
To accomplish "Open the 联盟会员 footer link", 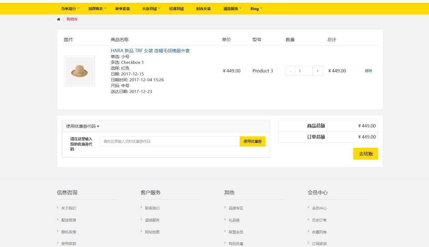I will pyautogui.click(x=236, y=232).
